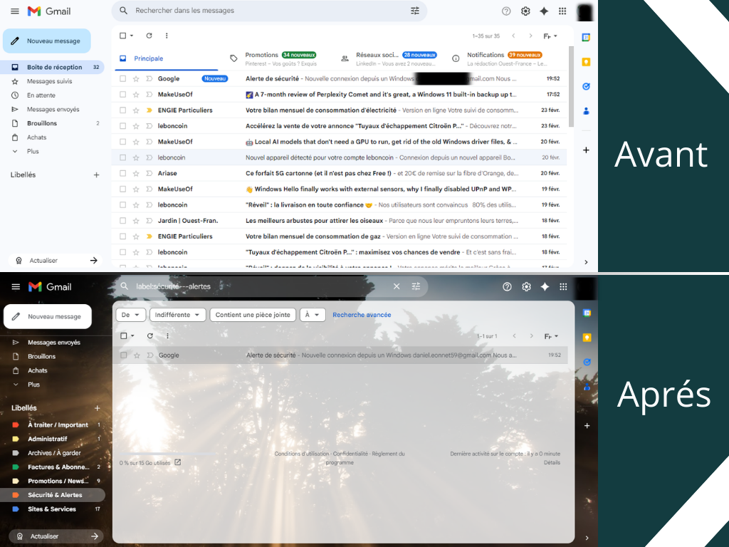Refresh inbox in top light Gmail

click(x=150, y=36)
